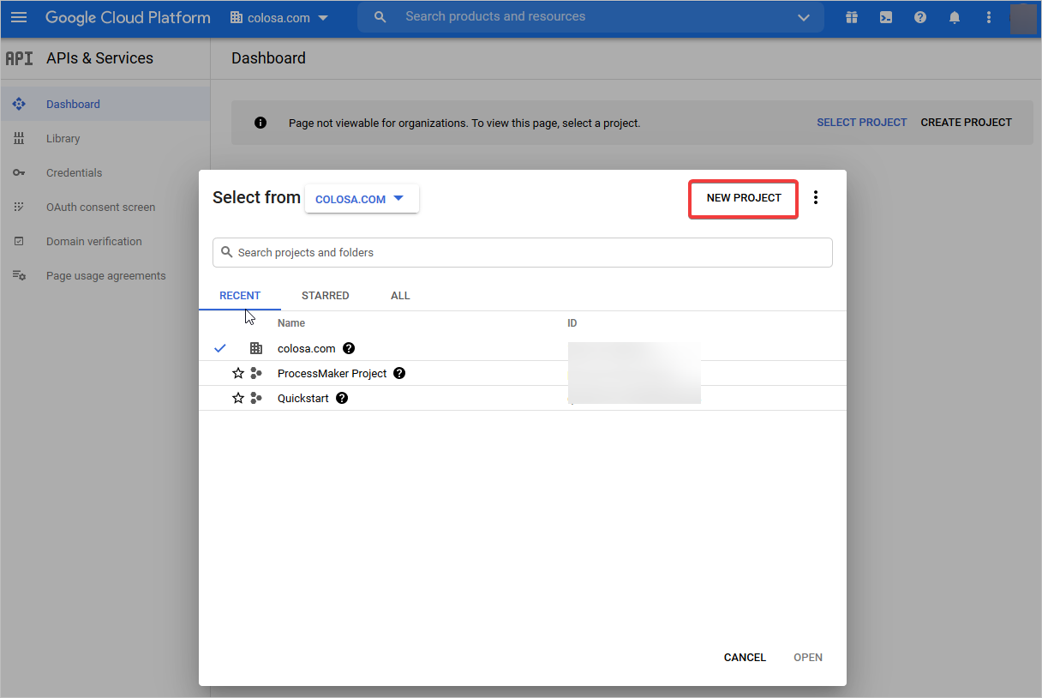This screenshot has height=698, width=1042.
Task: Activate Cloud Shell terminal icon
Action: click(x=886, y=17)
